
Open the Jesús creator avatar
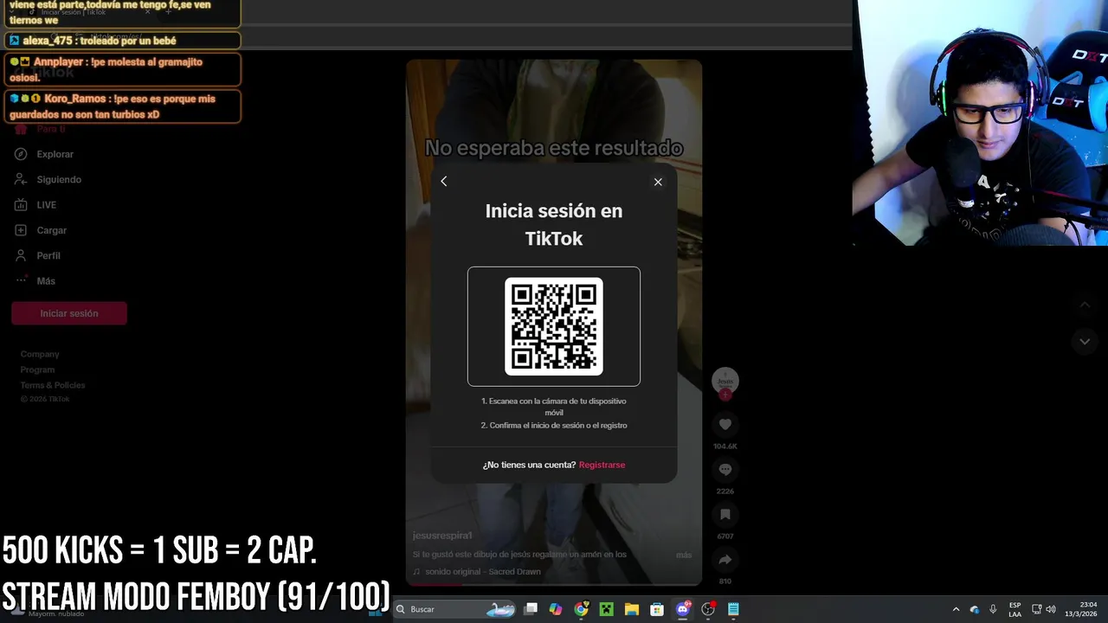(725, 380)
